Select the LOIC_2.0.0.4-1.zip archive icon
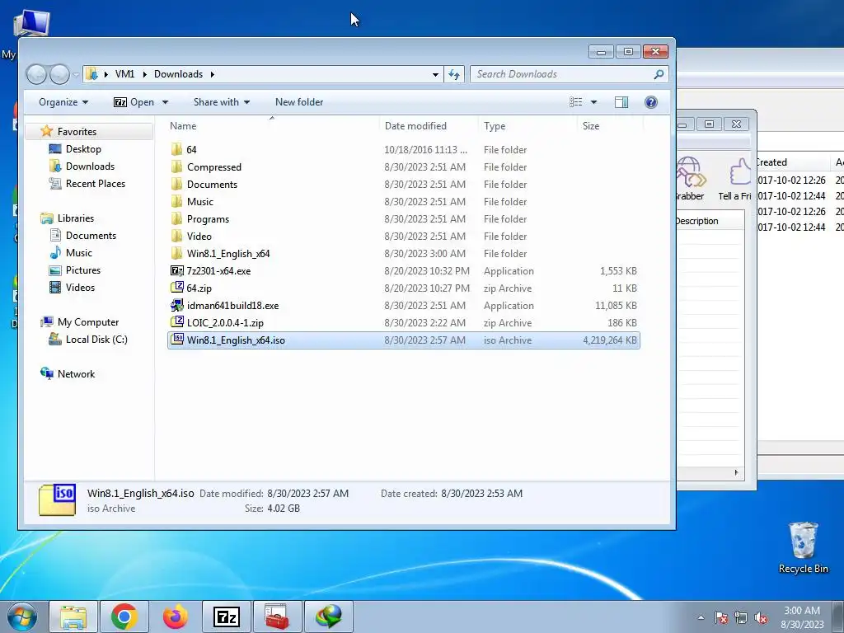This screenshot has width=844, height=633. click(176, 322)
